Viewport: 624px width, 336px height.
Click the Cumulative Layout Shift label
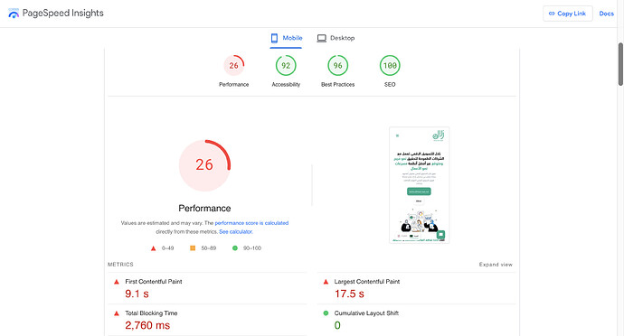click(366, 313)
